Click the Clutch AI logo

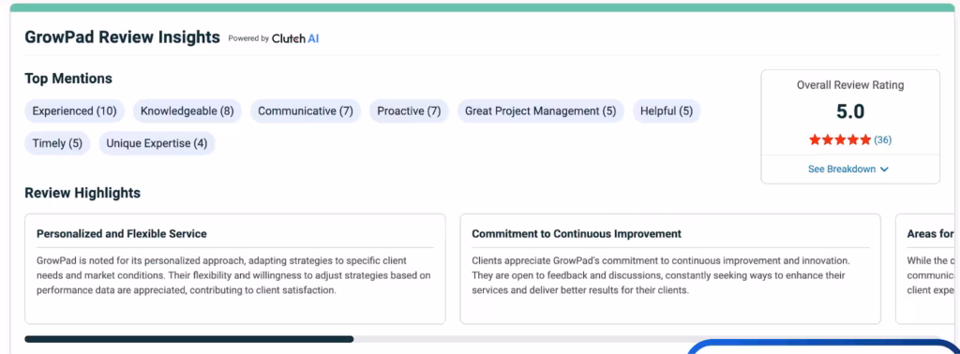[295, 38]
